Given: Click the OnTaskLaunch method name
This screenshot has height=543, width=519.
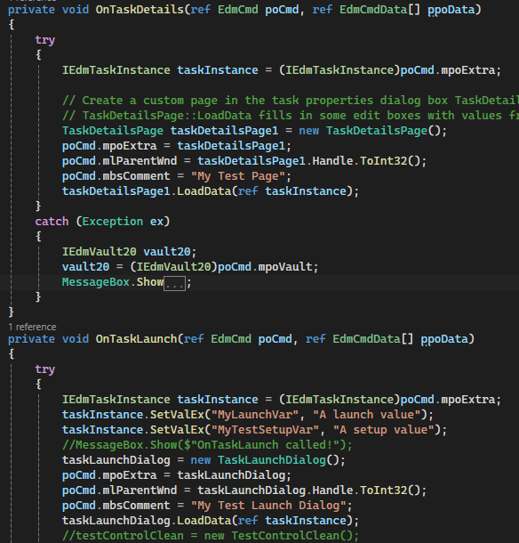Looking at the screenshot, I should [x=136, y=339].
